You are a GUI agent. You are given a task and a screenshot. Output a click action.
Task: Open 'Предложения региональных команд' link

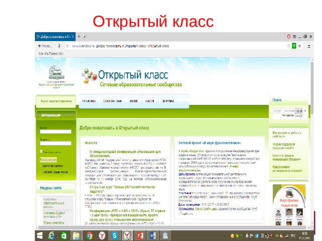pos(287,169)
